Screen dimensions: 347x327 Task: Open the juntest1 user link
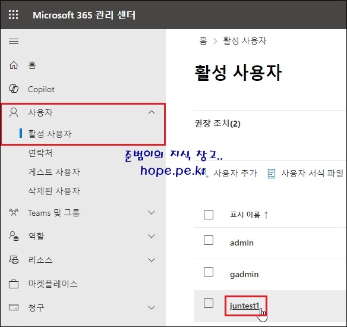tap(245, 306)
